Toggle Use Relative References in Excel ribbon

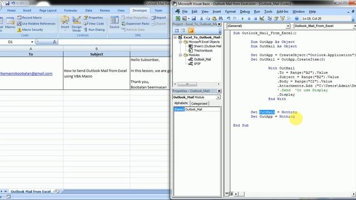37,23
